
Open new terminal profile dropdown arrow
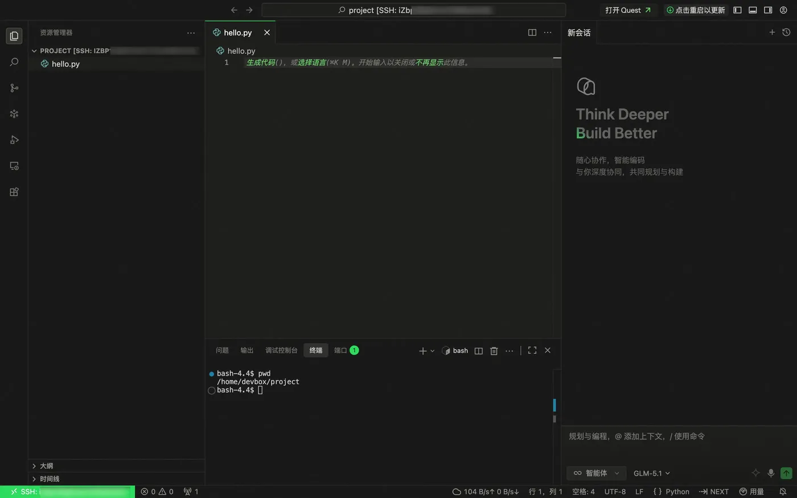(x=433, y=351)
